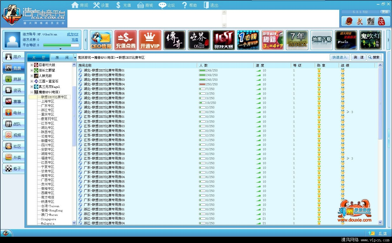Select 战队 in left sidebar
Screen dimensions: 392x243
14,124
